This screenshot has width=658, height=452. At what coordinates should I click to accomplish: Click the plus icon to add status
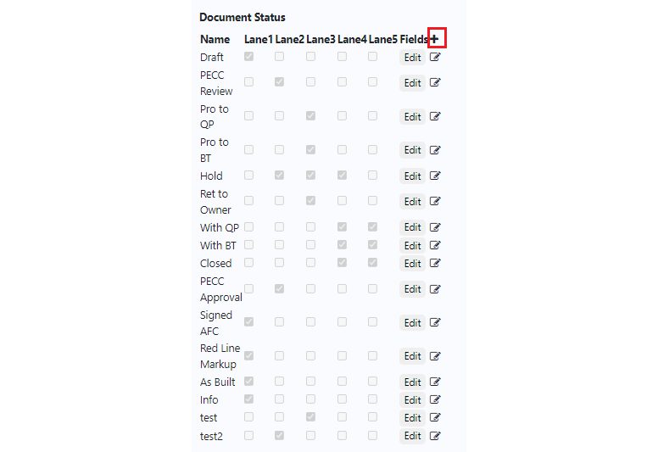click(x=434, y=39)
